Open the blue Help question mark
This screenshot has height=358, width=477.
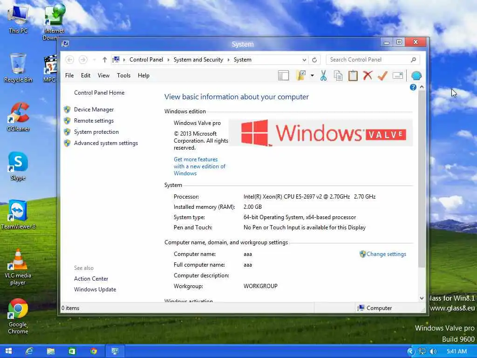[x=413, y=87]
